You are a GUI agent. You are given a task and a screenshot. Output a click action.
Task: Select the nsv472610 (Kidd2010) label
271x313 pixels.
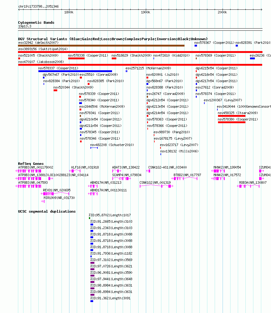pos(171,55)
